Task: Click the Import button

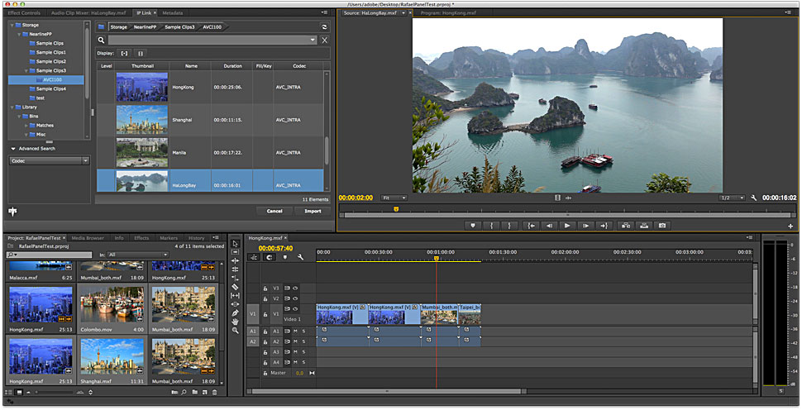Action: 313,211
